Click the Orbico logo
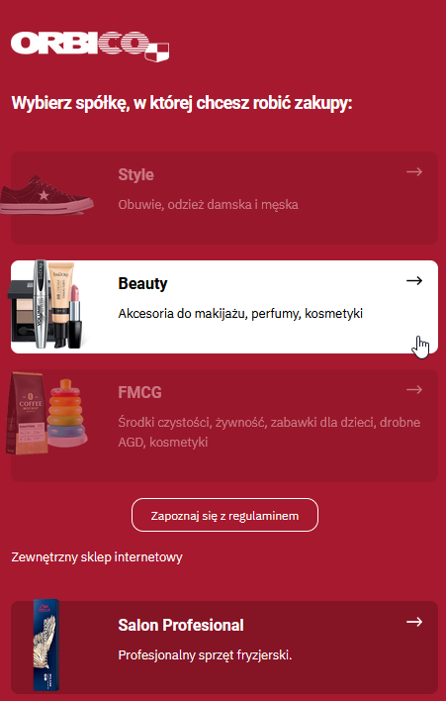 90,47
